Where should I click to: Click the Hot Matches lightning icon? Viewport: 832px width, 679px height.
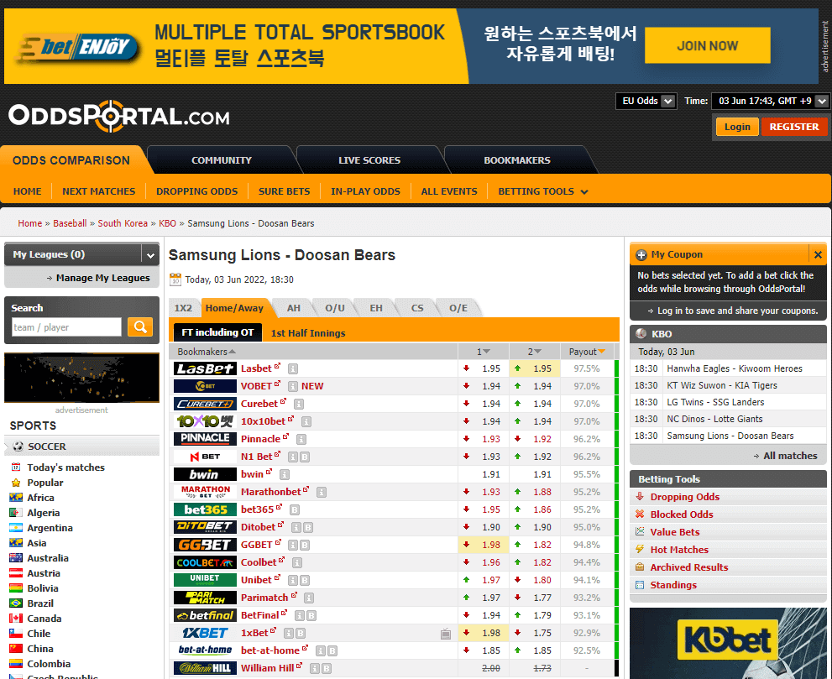click(x=640, y=549)
